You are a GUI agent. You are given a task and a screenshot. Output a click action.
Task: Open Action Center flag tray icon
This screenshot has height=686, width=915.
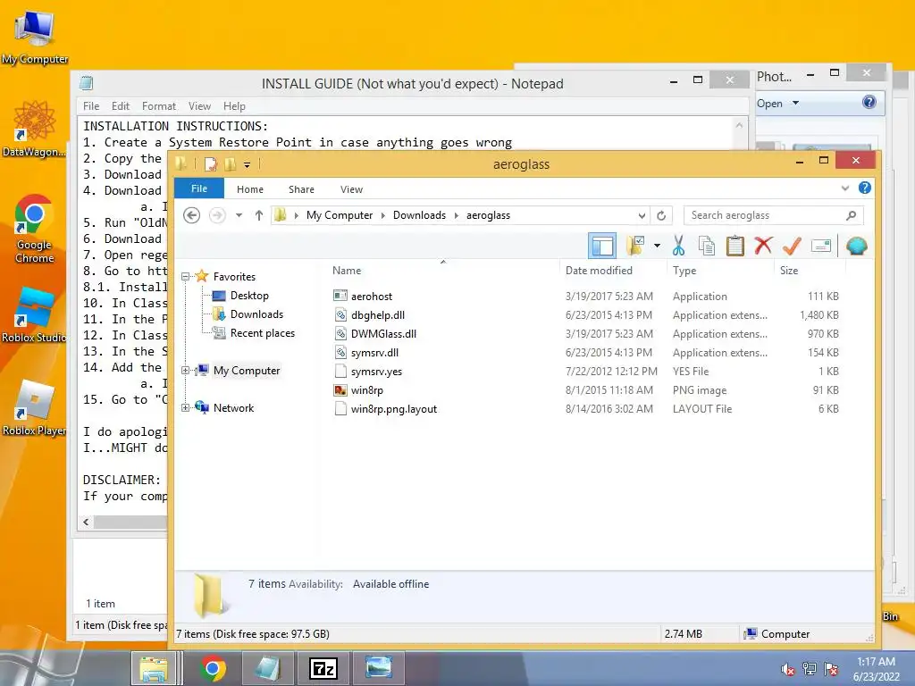[831, 669]
